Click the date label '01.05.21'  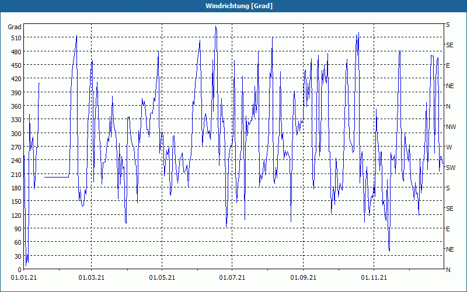tap(162, 278)
